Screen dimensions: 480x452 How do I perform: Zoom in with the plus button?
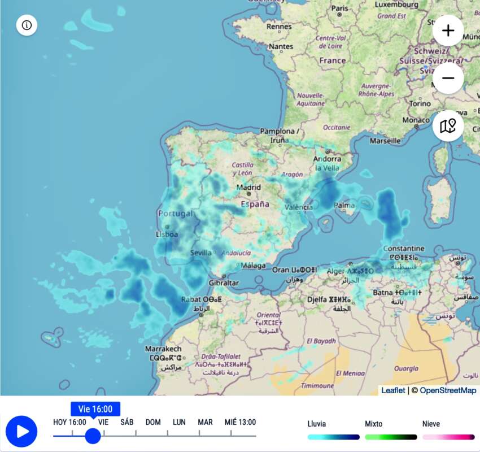point(448,31)
